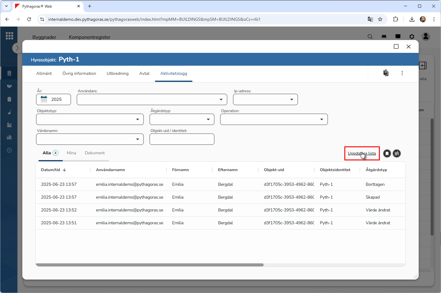Viewport: 441px width, 293px height.
Task: Select the Avtal tab
Action: (144, 73)
